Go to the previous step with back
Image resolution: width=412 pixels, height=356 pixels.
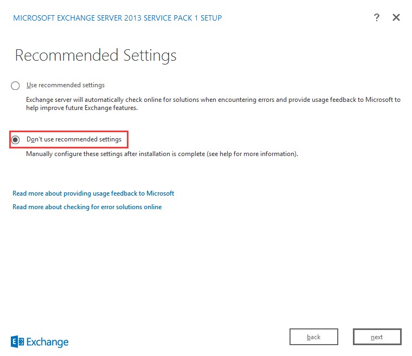314,337
